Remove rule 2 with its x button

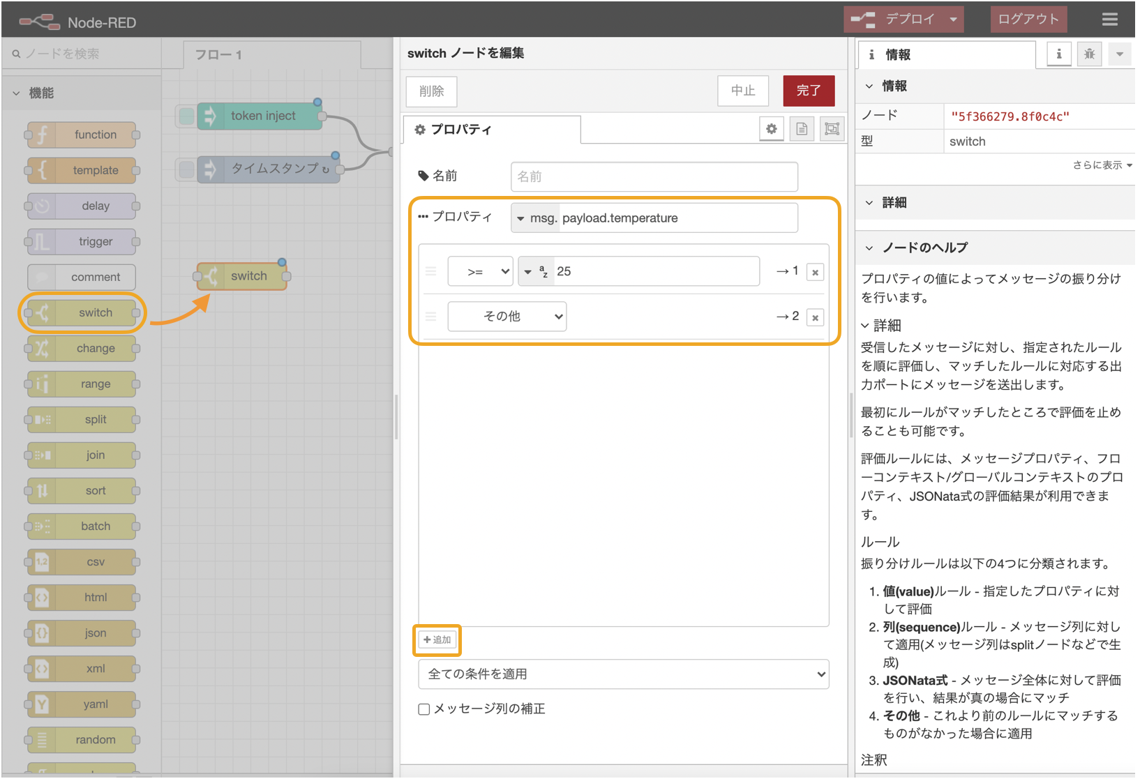[815, 317]
